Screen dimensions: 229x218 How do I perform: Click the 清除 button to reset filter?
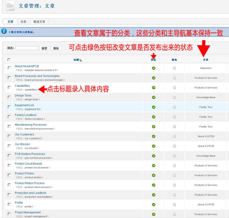(56, 48)
